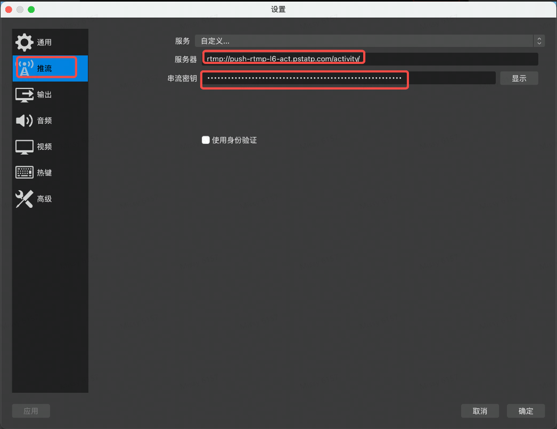Close the 设置 window with red button

(x=9, y=10)
